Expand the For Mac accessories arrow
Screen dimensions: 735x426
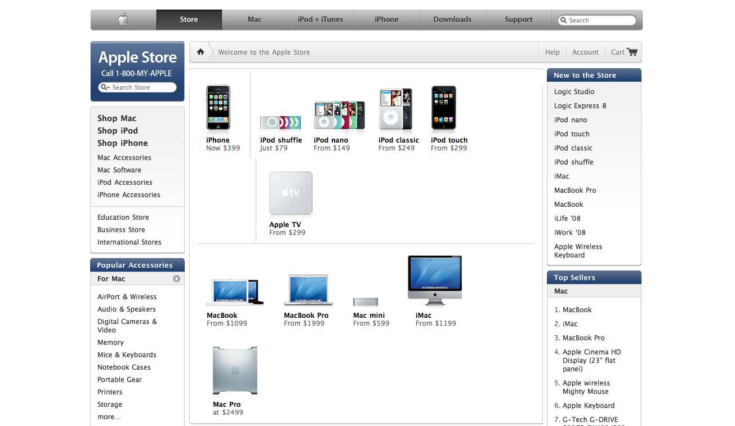(176, 279)
